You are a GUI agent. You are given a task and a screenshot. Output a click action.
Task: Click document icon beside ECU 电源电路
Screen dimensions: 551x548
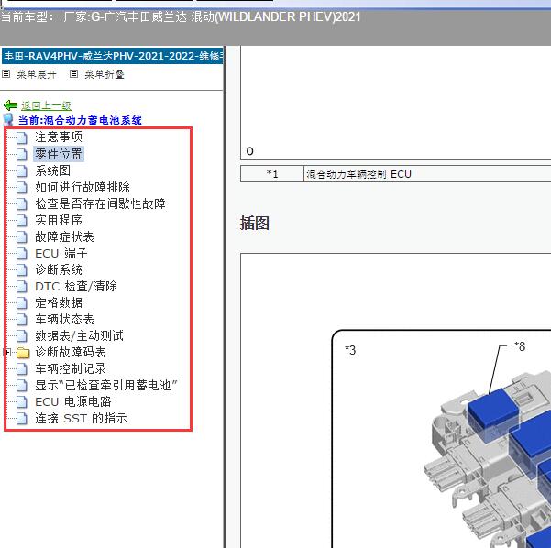click(x=22, y=402)
